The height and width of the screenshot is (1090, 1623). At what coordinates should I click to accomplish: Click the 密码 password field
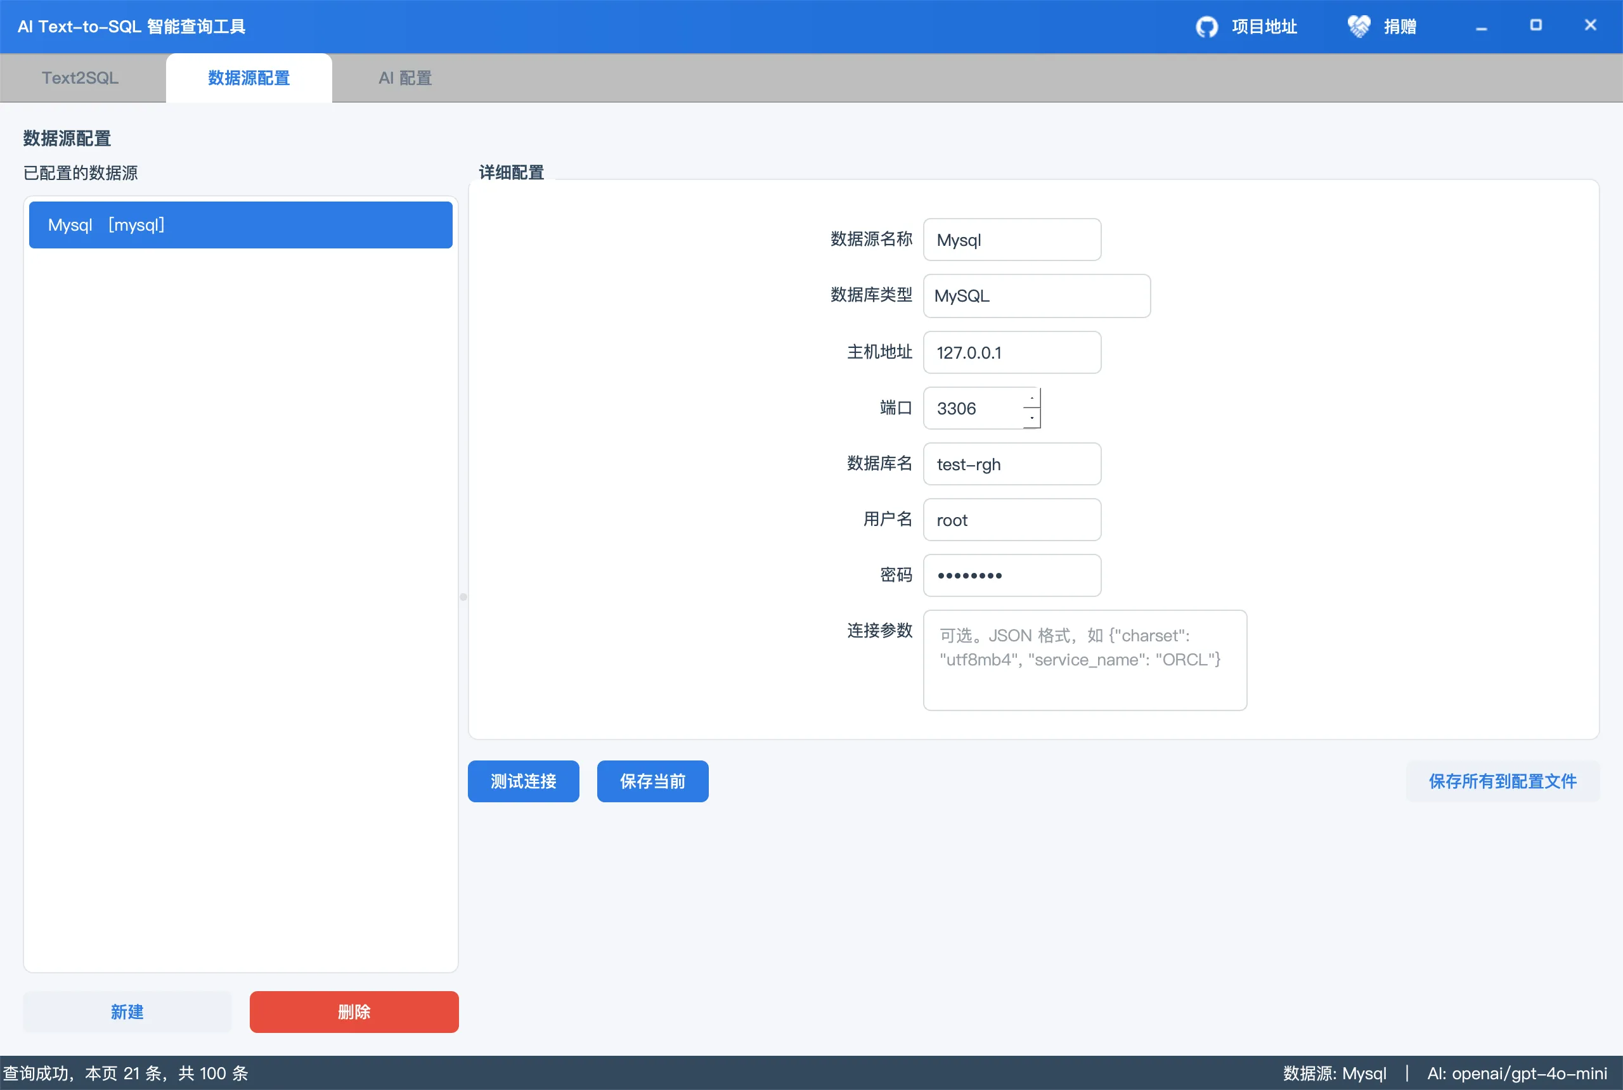tap(1012, 575)
